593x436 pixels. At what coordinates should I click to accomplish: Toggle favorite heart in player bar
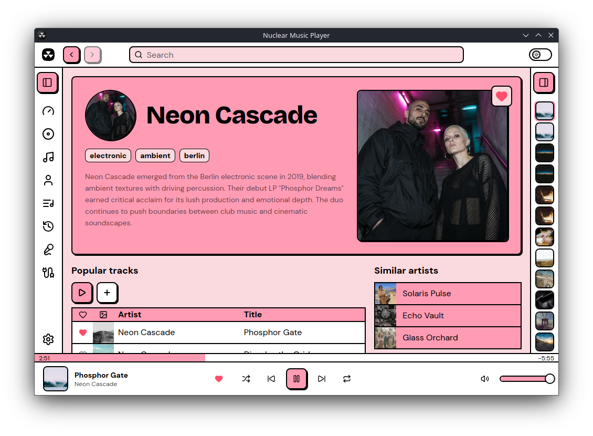point(219,379)
